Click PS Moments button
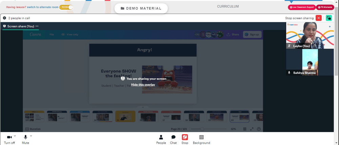Viewport: 339px width, 145px height. 325,7
